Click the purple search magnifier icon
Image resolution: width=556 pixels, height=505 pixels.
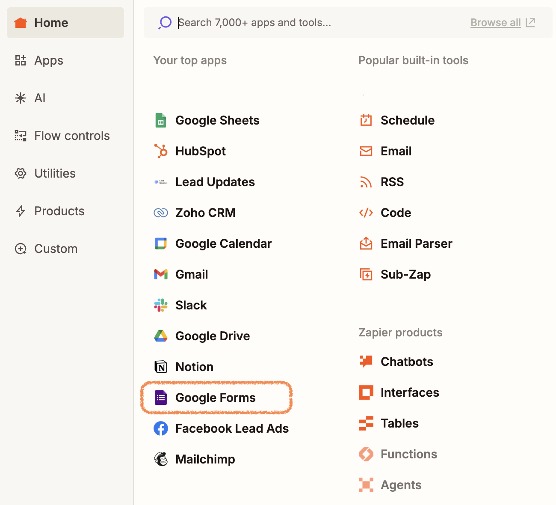click(165, 23)
